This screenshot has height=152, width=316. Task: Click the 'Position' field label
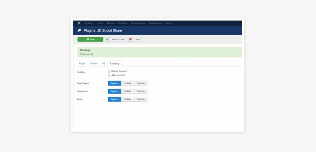(x=81, y=72)
